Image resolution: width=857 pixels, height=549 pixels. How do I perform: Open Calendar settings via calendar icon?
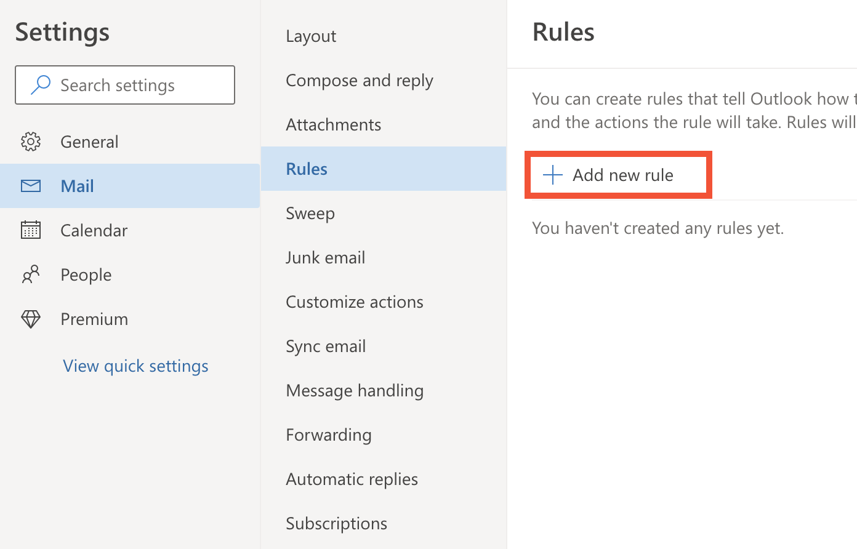click(x=31, y=230)
